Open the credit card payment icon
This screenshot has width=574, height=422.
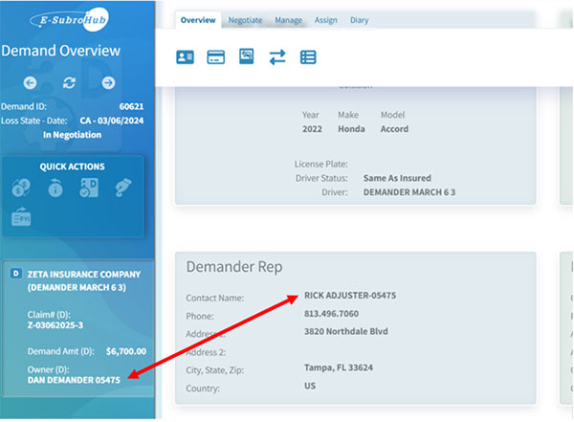[216, 57]
